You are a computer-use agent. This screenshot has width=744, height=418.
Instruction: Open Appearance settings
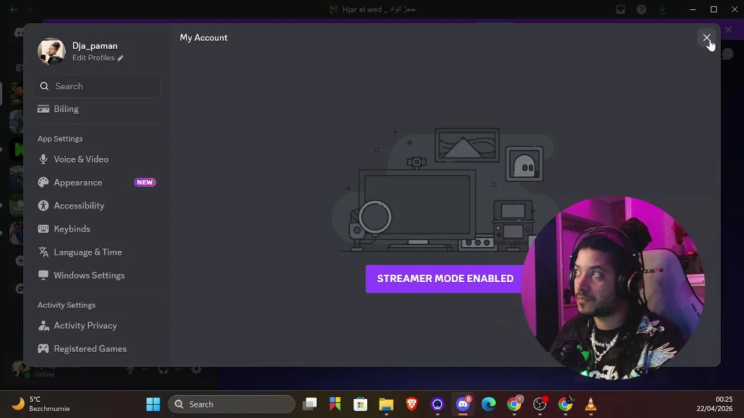click(96, 182)
